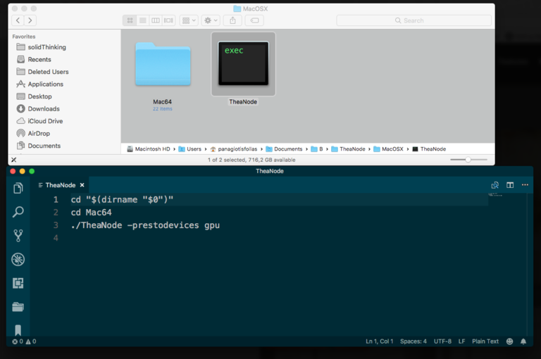Open editor More Actions ellipsis menu

[x=525, y=185]
